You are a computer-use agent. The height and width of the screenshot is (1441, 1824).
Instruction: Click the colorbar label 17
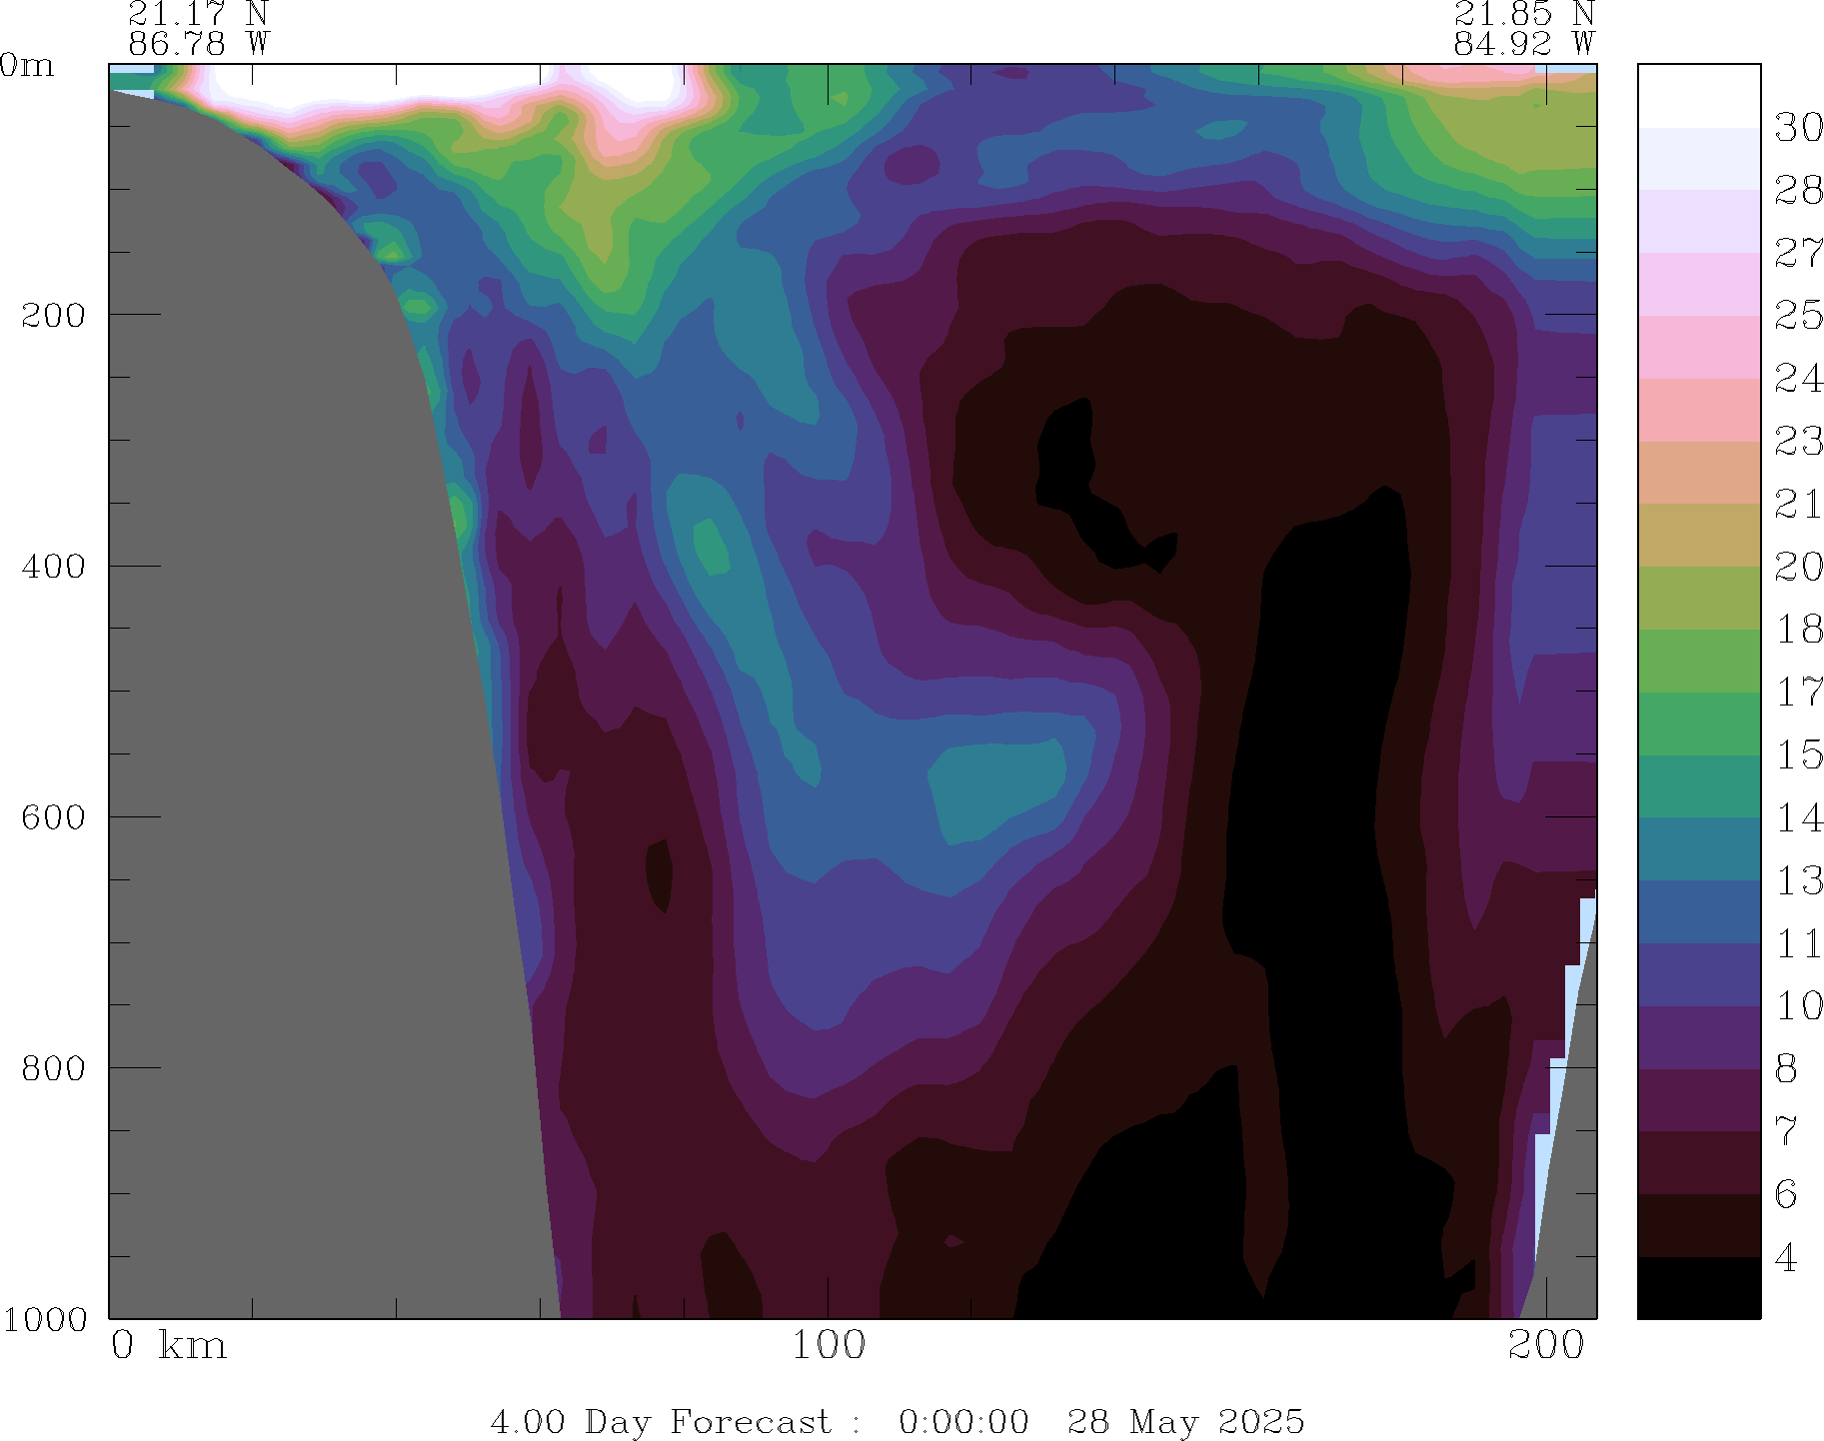pyautogui.click(x=1798, y=692)
